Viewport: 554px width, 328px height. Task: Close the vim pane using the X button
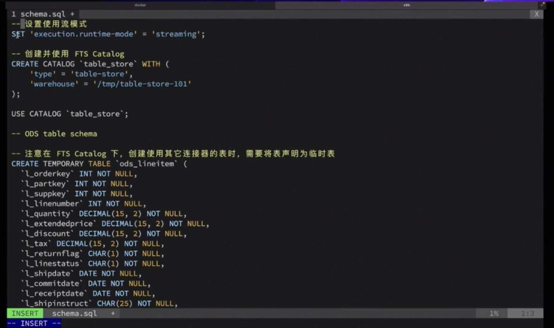click(537, 14)
